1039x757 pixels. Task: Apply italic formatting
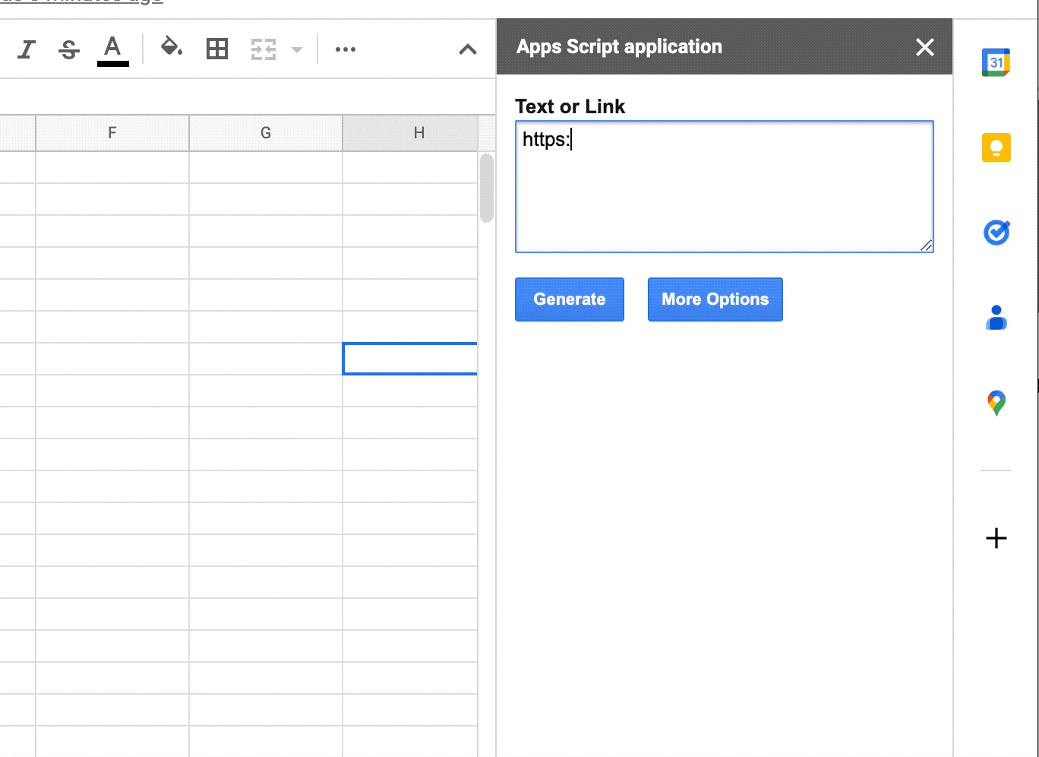pos(27,49)
